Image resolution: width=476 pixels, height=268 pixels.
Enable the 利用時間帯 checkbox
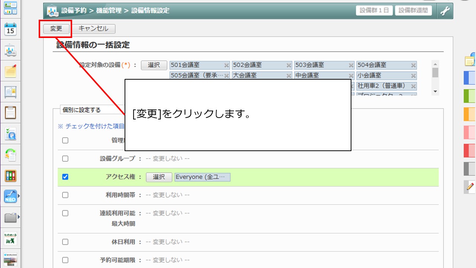(65, 195)
